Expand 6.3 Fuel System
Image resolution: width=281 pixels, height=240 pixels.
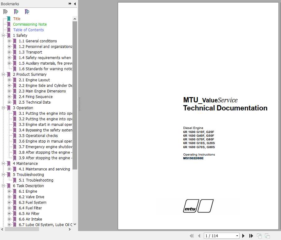tap(9, 203)
